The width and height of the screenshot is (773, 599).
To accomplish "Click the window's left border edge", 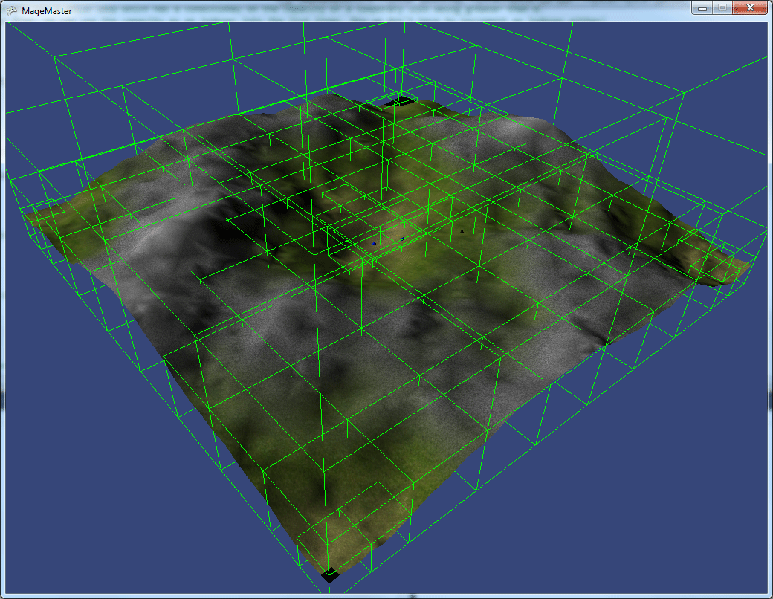I will pyautogui.click(x=3, y=297).
